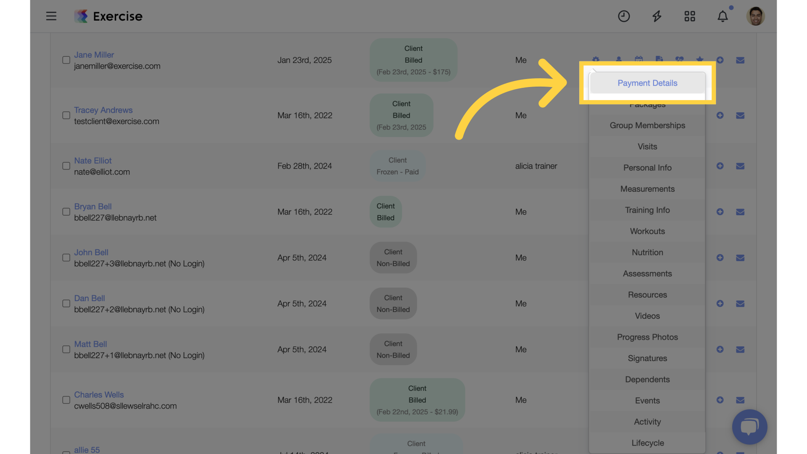Open Workouts section from sidebar
The width and height of the screenshot is (807, 454).
[x=647, y=231]
